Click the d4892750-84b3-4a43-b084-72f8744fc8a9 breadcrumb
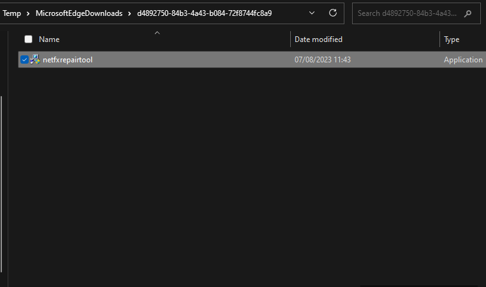This screenshot has height=287, width=486. click(205, 13)
